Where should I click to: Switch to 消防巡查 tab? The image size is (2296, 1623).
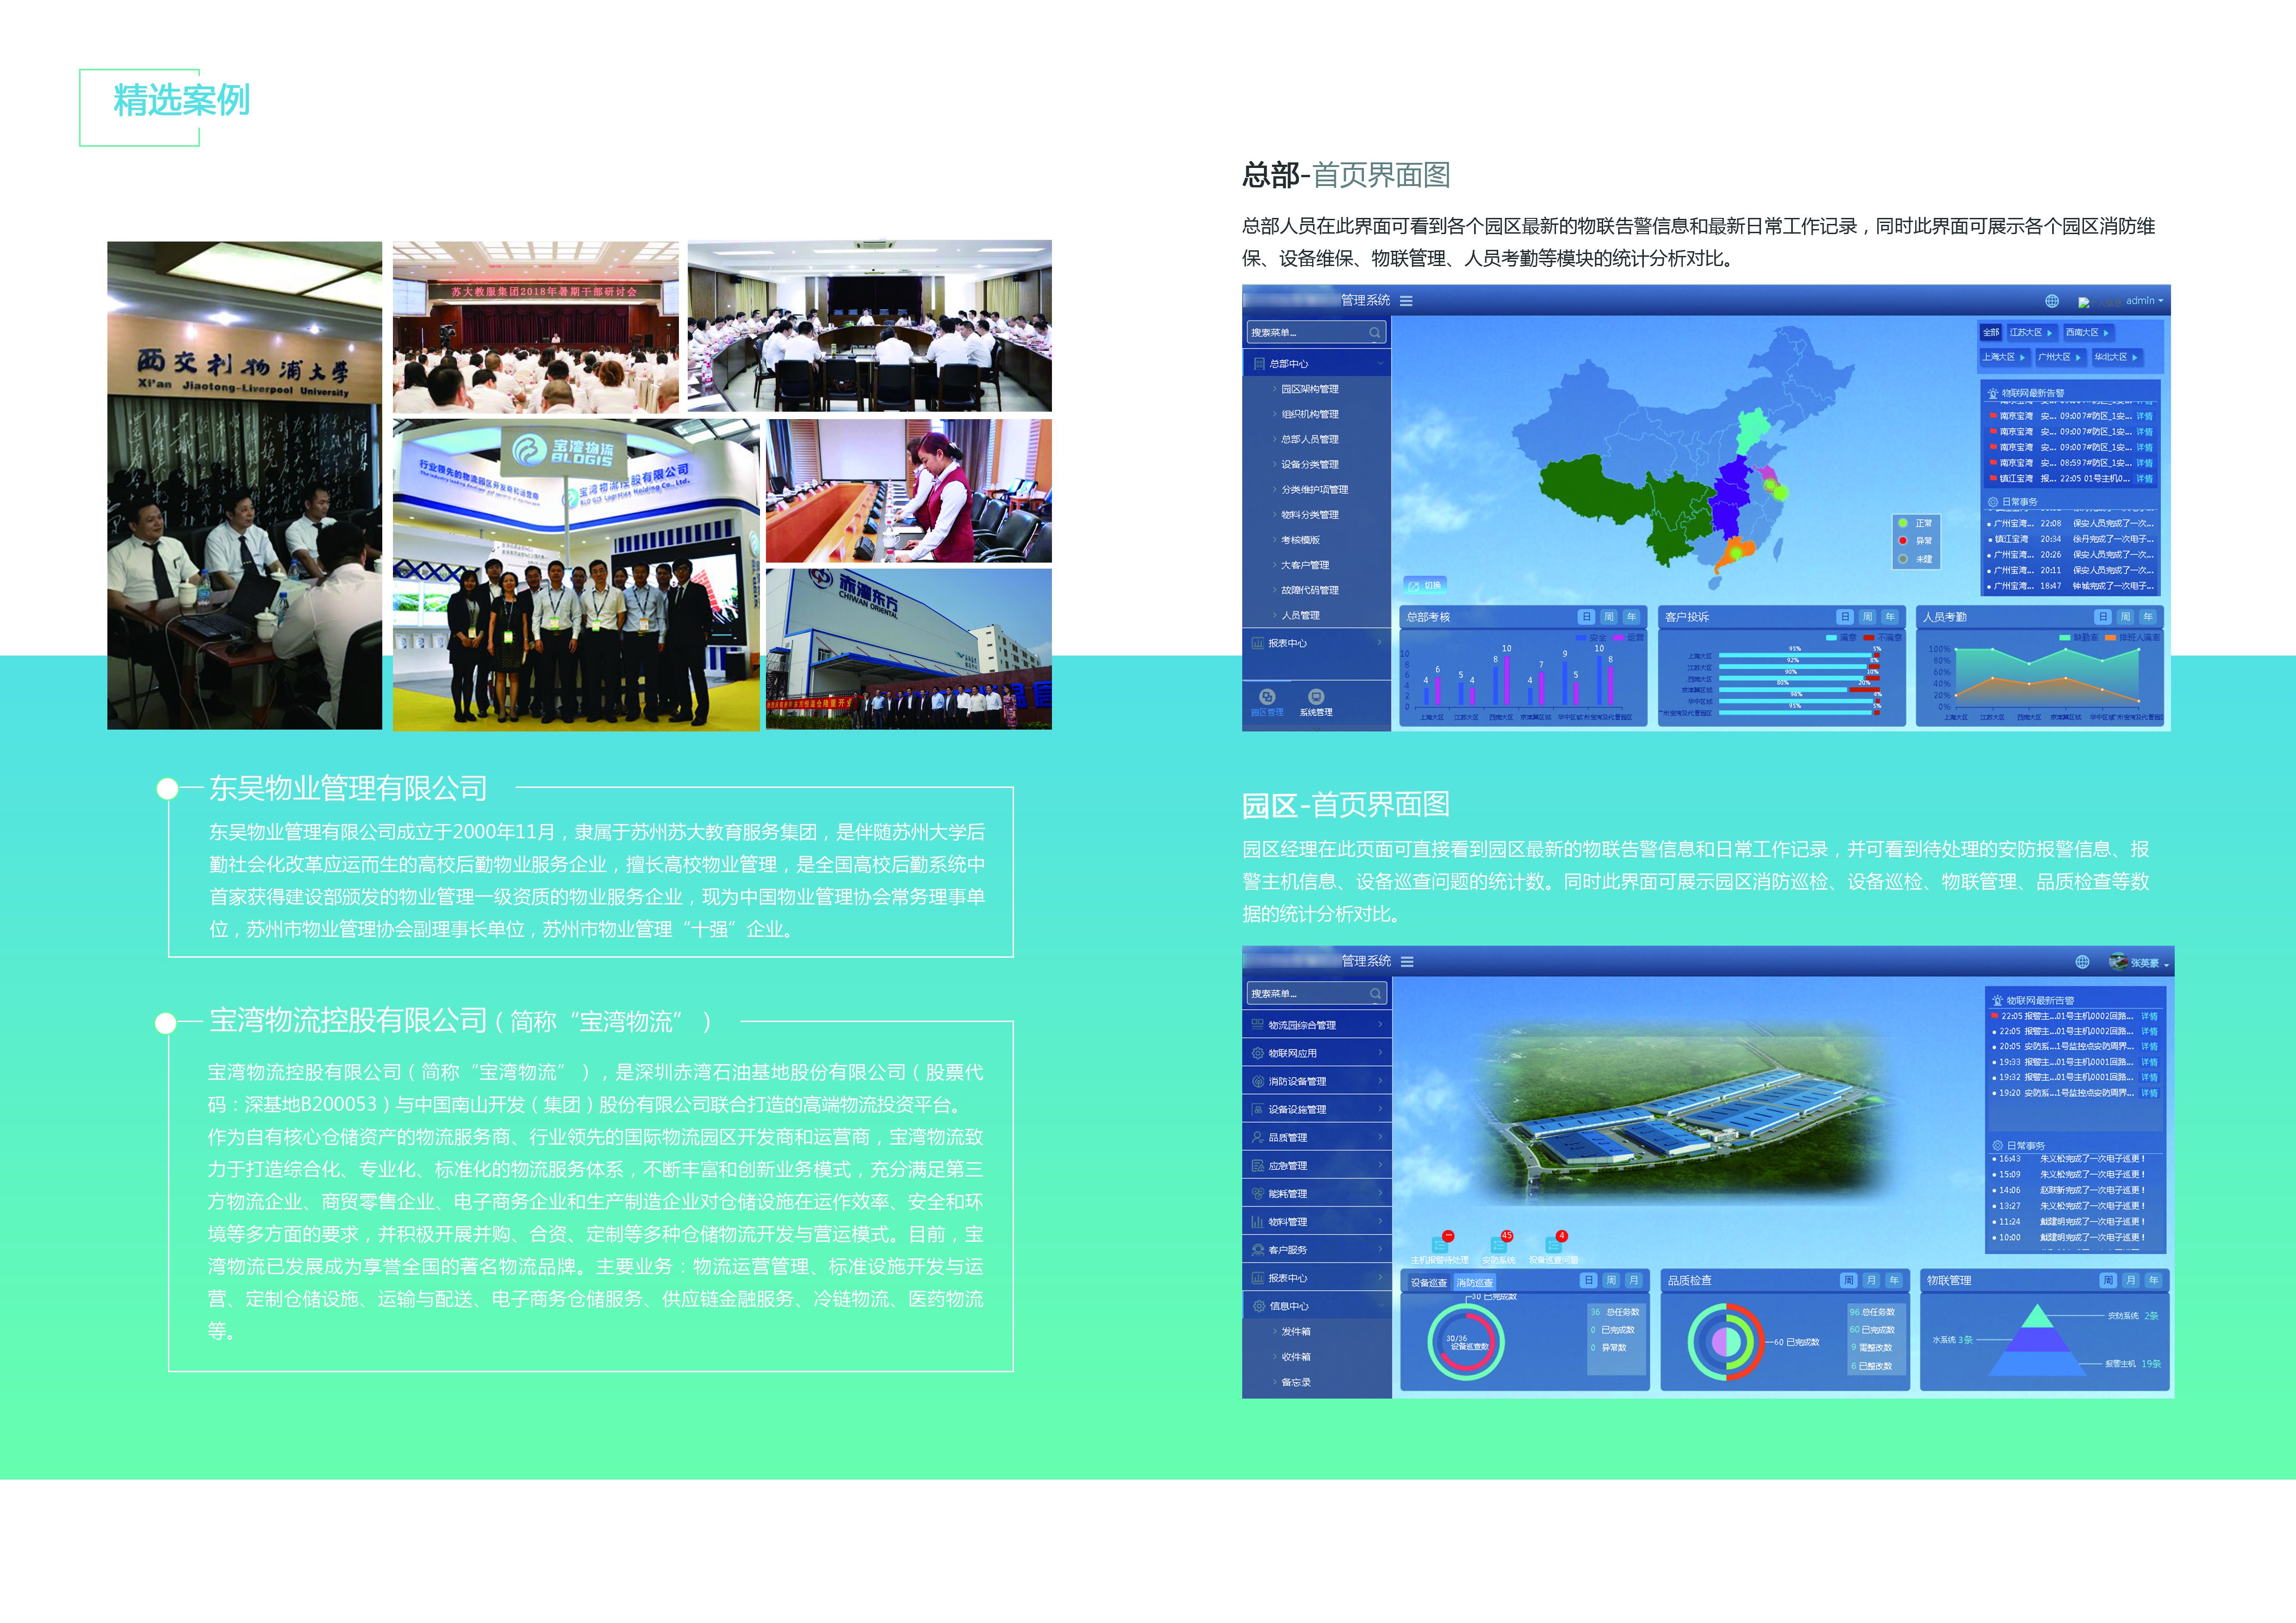(x=1475, y=1282)
